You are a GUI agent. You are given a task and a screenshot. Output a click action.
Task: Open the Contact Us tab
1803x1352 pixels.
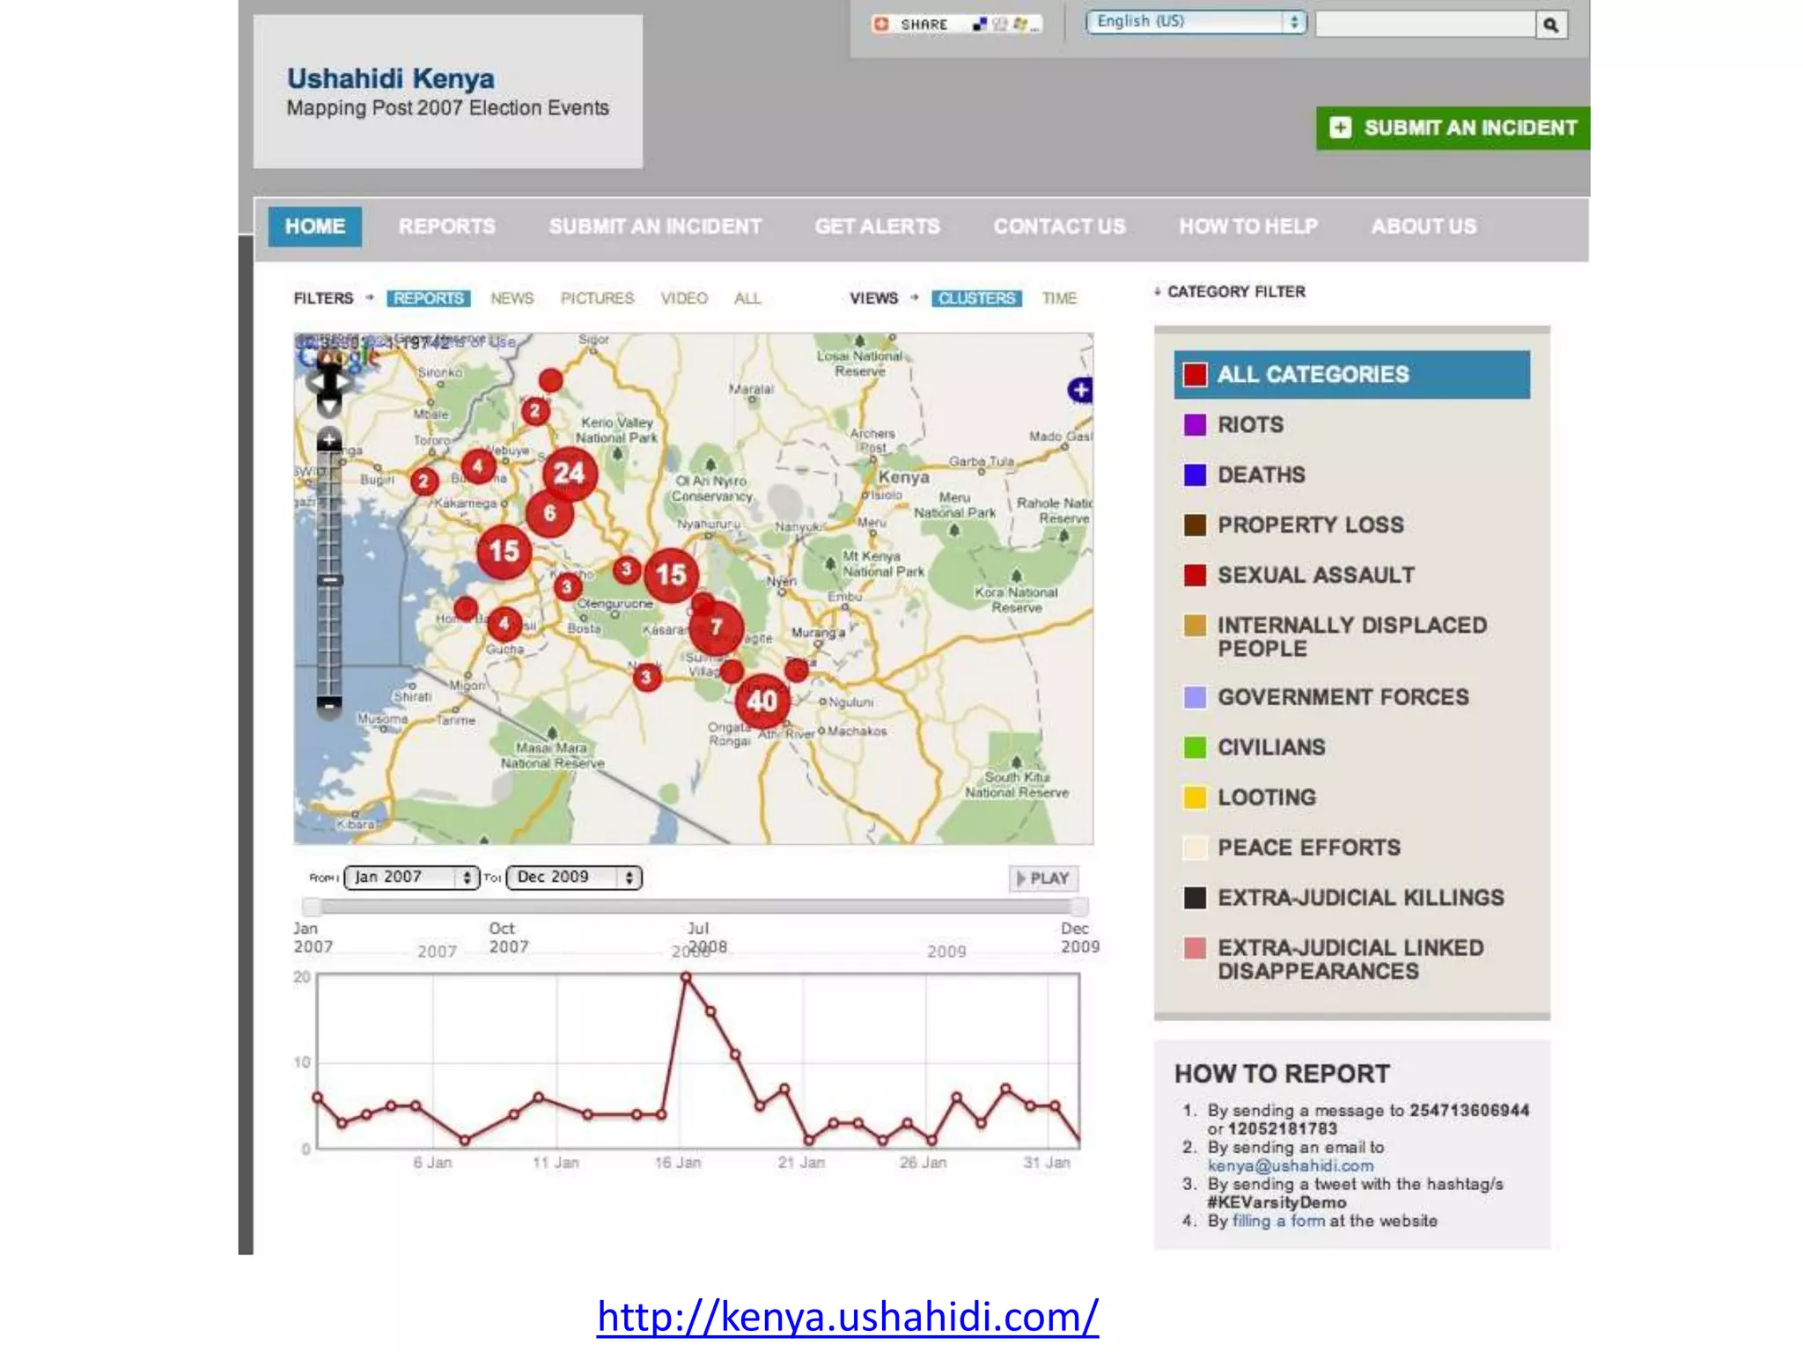(1059, 226)
